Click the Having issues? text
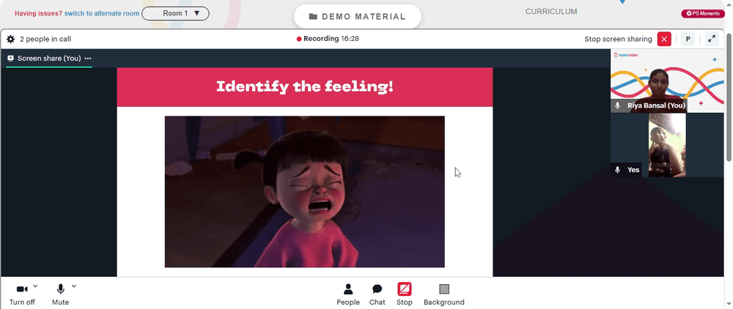Image resolution: width=733 pixels, height=309 pixels. pos(38,13)
